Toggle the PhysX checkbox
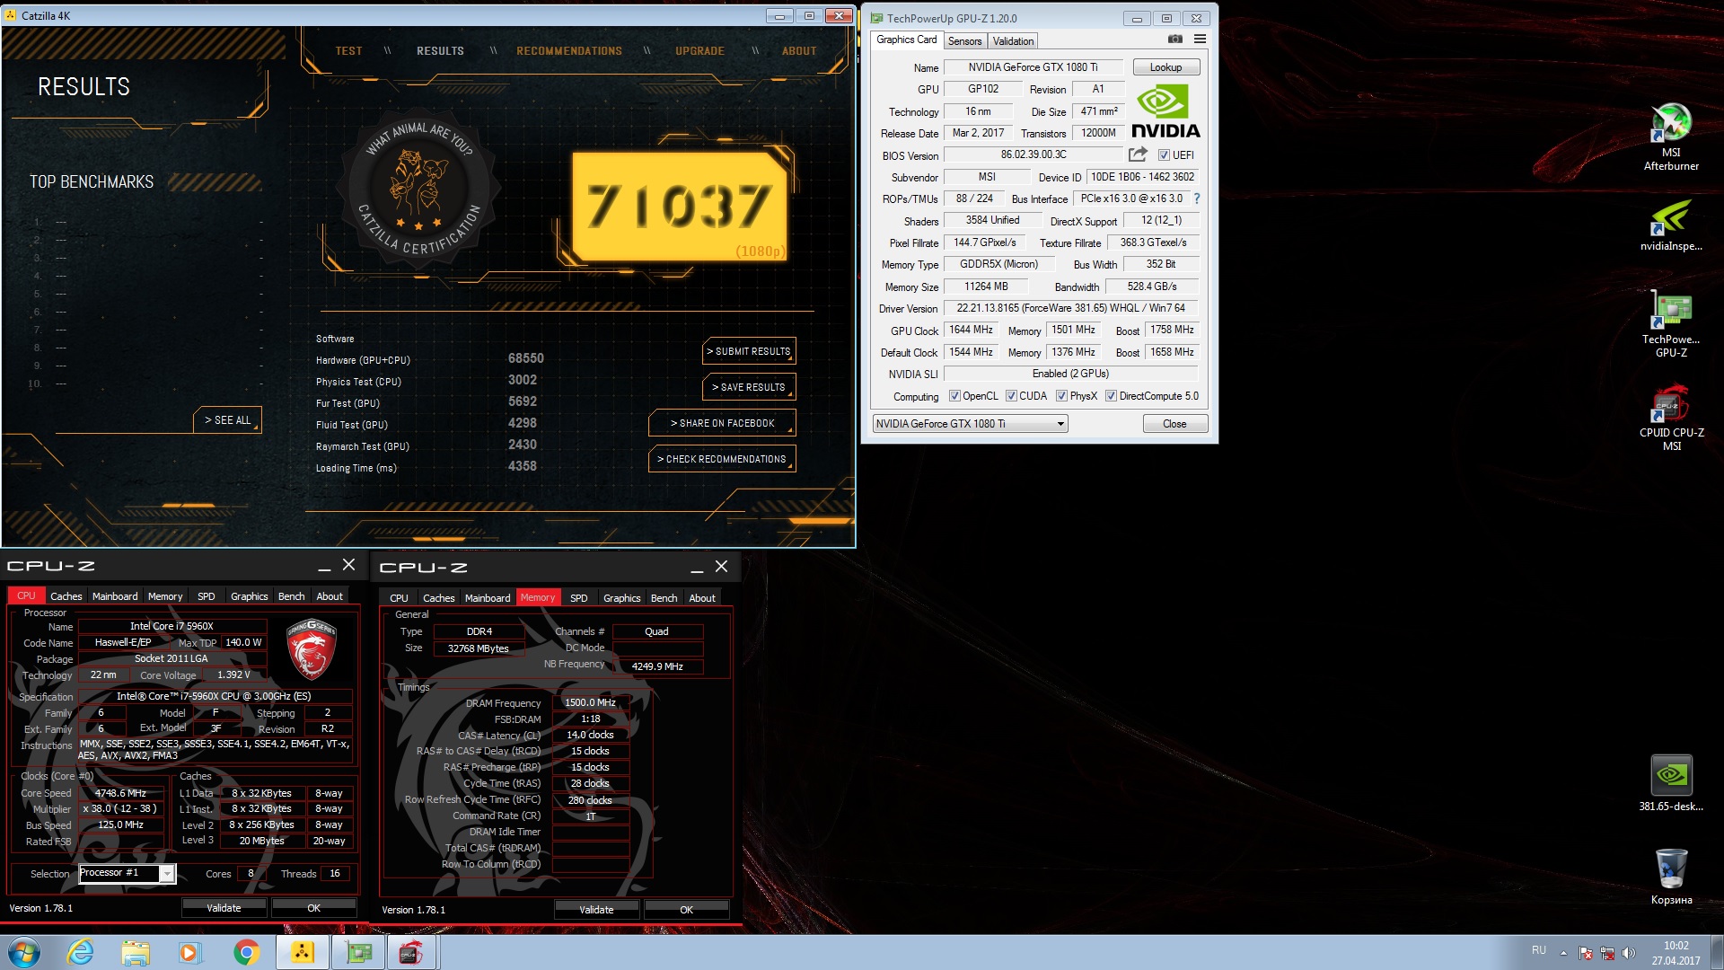This screenshot has width=1724, height=970. click(1061, 396)
